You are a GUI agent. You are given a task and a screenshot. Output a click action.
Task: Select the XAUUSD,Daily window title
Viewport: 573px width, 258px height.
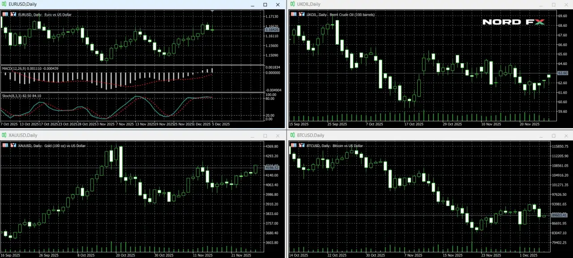23,135
